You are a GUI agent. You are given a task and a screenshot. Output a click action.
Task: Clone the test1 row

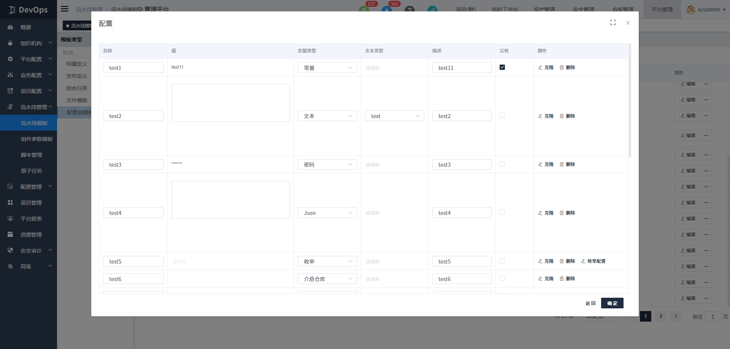(546, 68)
